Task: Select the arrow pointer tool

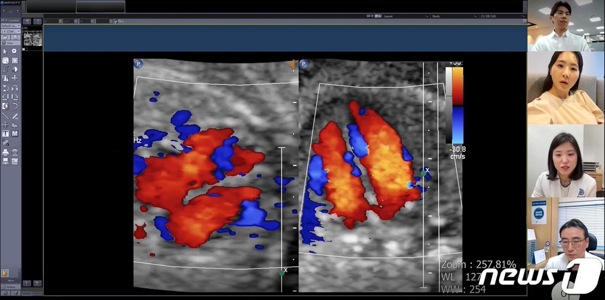Action: pos(5,51)
